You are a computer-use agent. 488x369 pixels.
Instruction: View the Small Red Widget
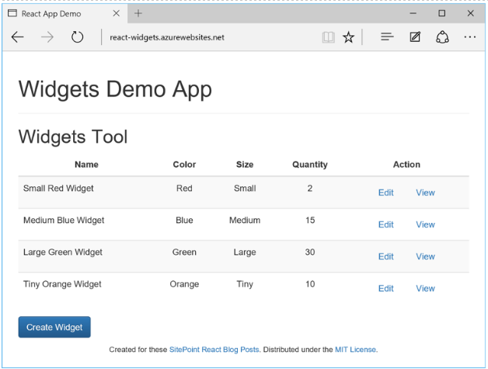coord(425,193)
